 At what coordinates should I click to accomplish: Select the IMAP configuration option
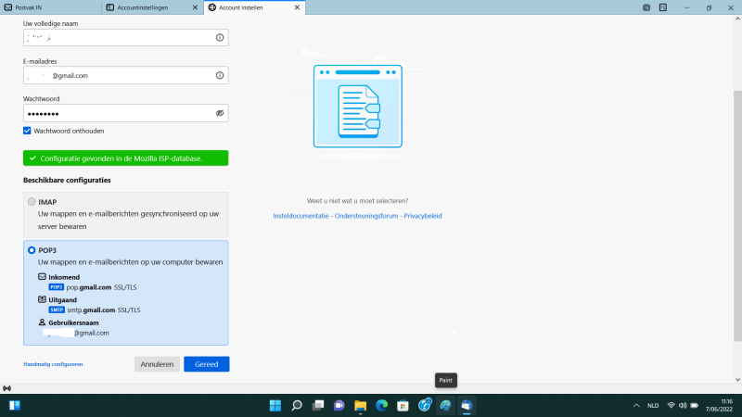click(x=32, y=202)
